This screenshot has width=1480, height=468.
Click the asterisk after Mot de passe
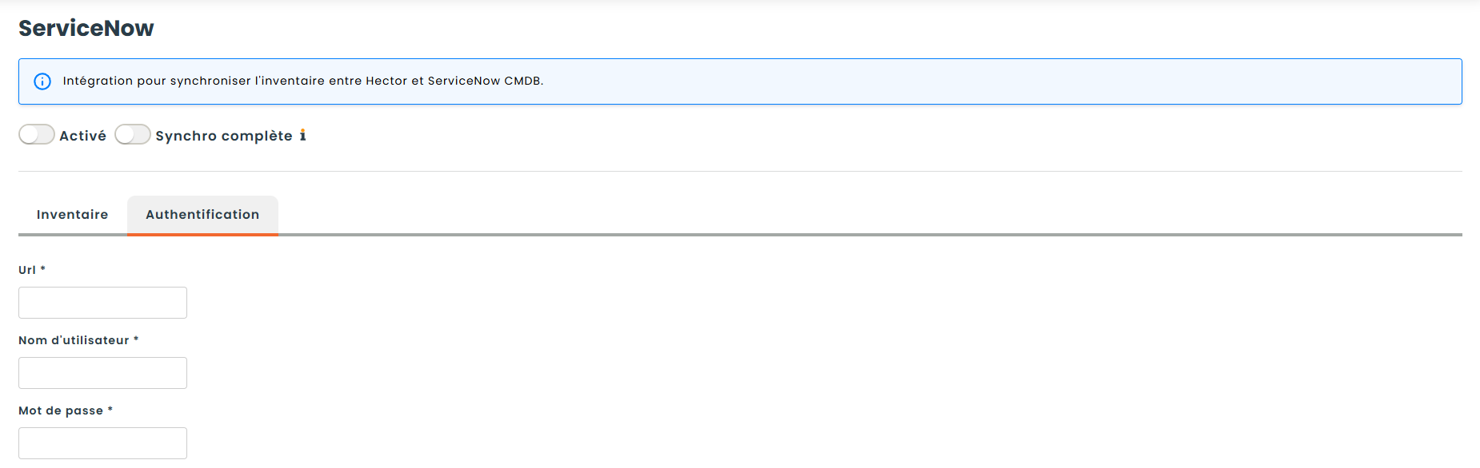[110, 410]
